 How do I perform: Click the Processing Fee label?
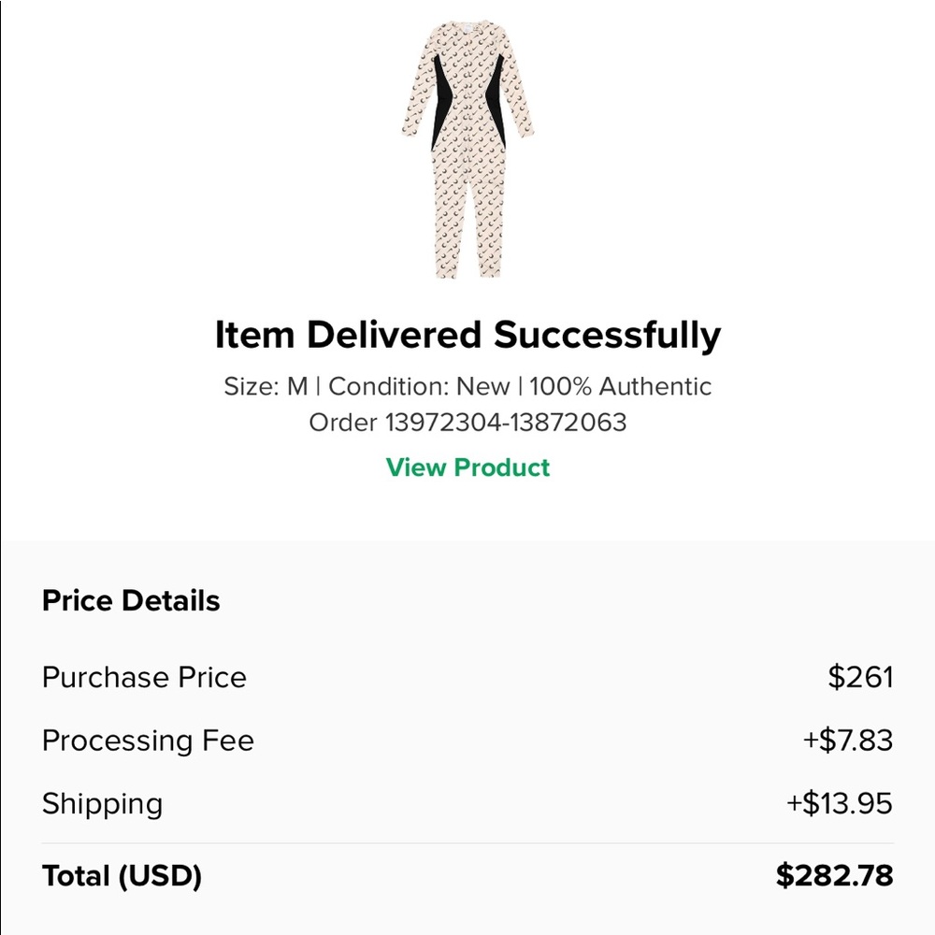coord(148,741)
